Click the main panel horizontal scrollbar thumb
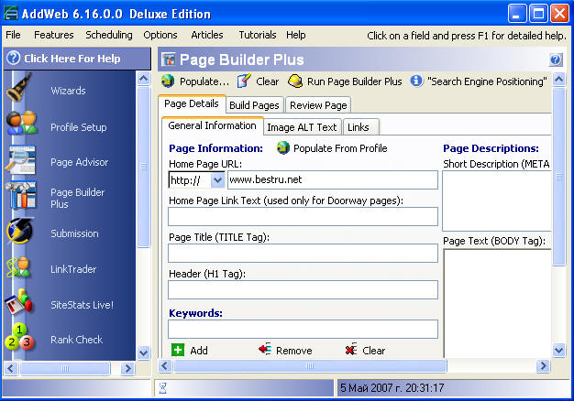Screen dimensions: 574x401 click(x=310, y=365)
